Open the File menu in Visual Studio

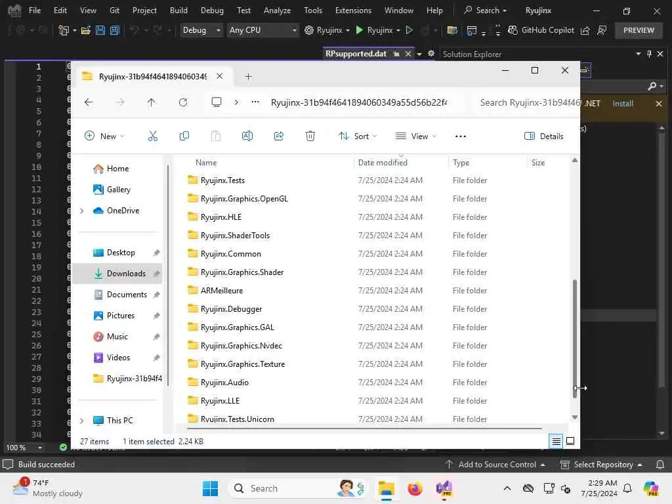coord(35,10)
